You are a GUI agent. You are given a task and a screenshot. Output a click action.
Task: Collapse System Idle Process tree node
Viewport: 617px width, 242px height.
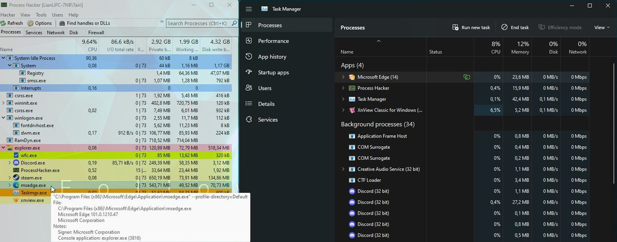coord(3,58)
